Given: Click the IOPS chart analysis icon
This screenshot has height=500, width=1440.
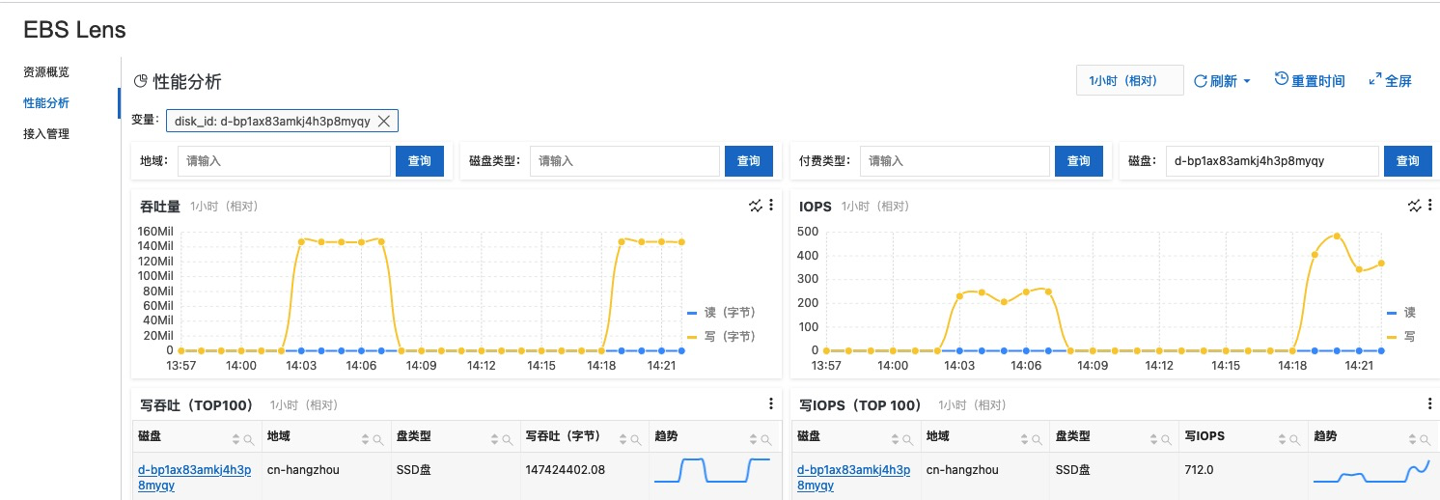Looking at the screenshot, I should pos(1415,206).
